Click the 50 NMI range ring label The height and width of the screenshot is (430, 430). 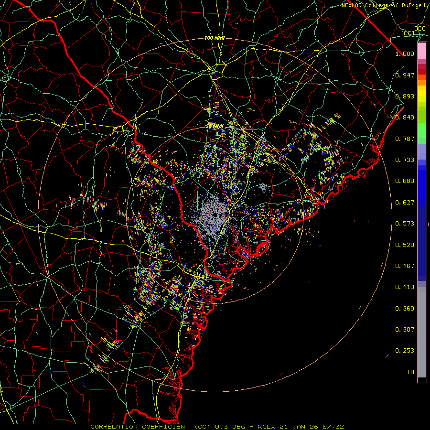pyautogui.click(x=215, y=127)
